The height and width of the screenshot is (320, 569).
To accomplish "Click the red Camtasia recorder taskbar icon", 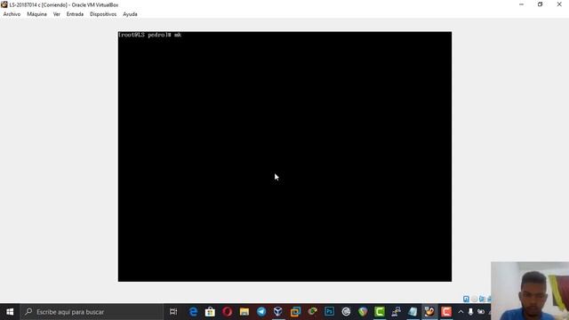I will point(446,312).
